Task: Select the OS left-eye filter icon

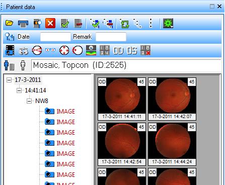Action: [x=132, y=51]
